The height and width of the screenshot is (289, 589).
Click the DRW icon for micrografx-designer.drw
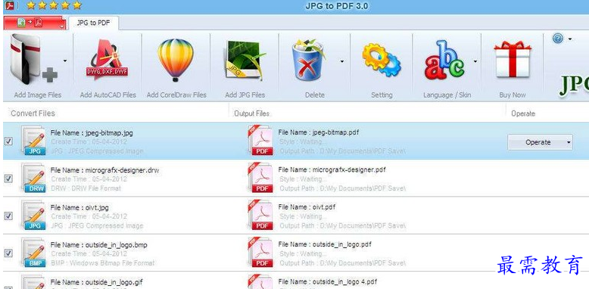[x=34, y=178]
